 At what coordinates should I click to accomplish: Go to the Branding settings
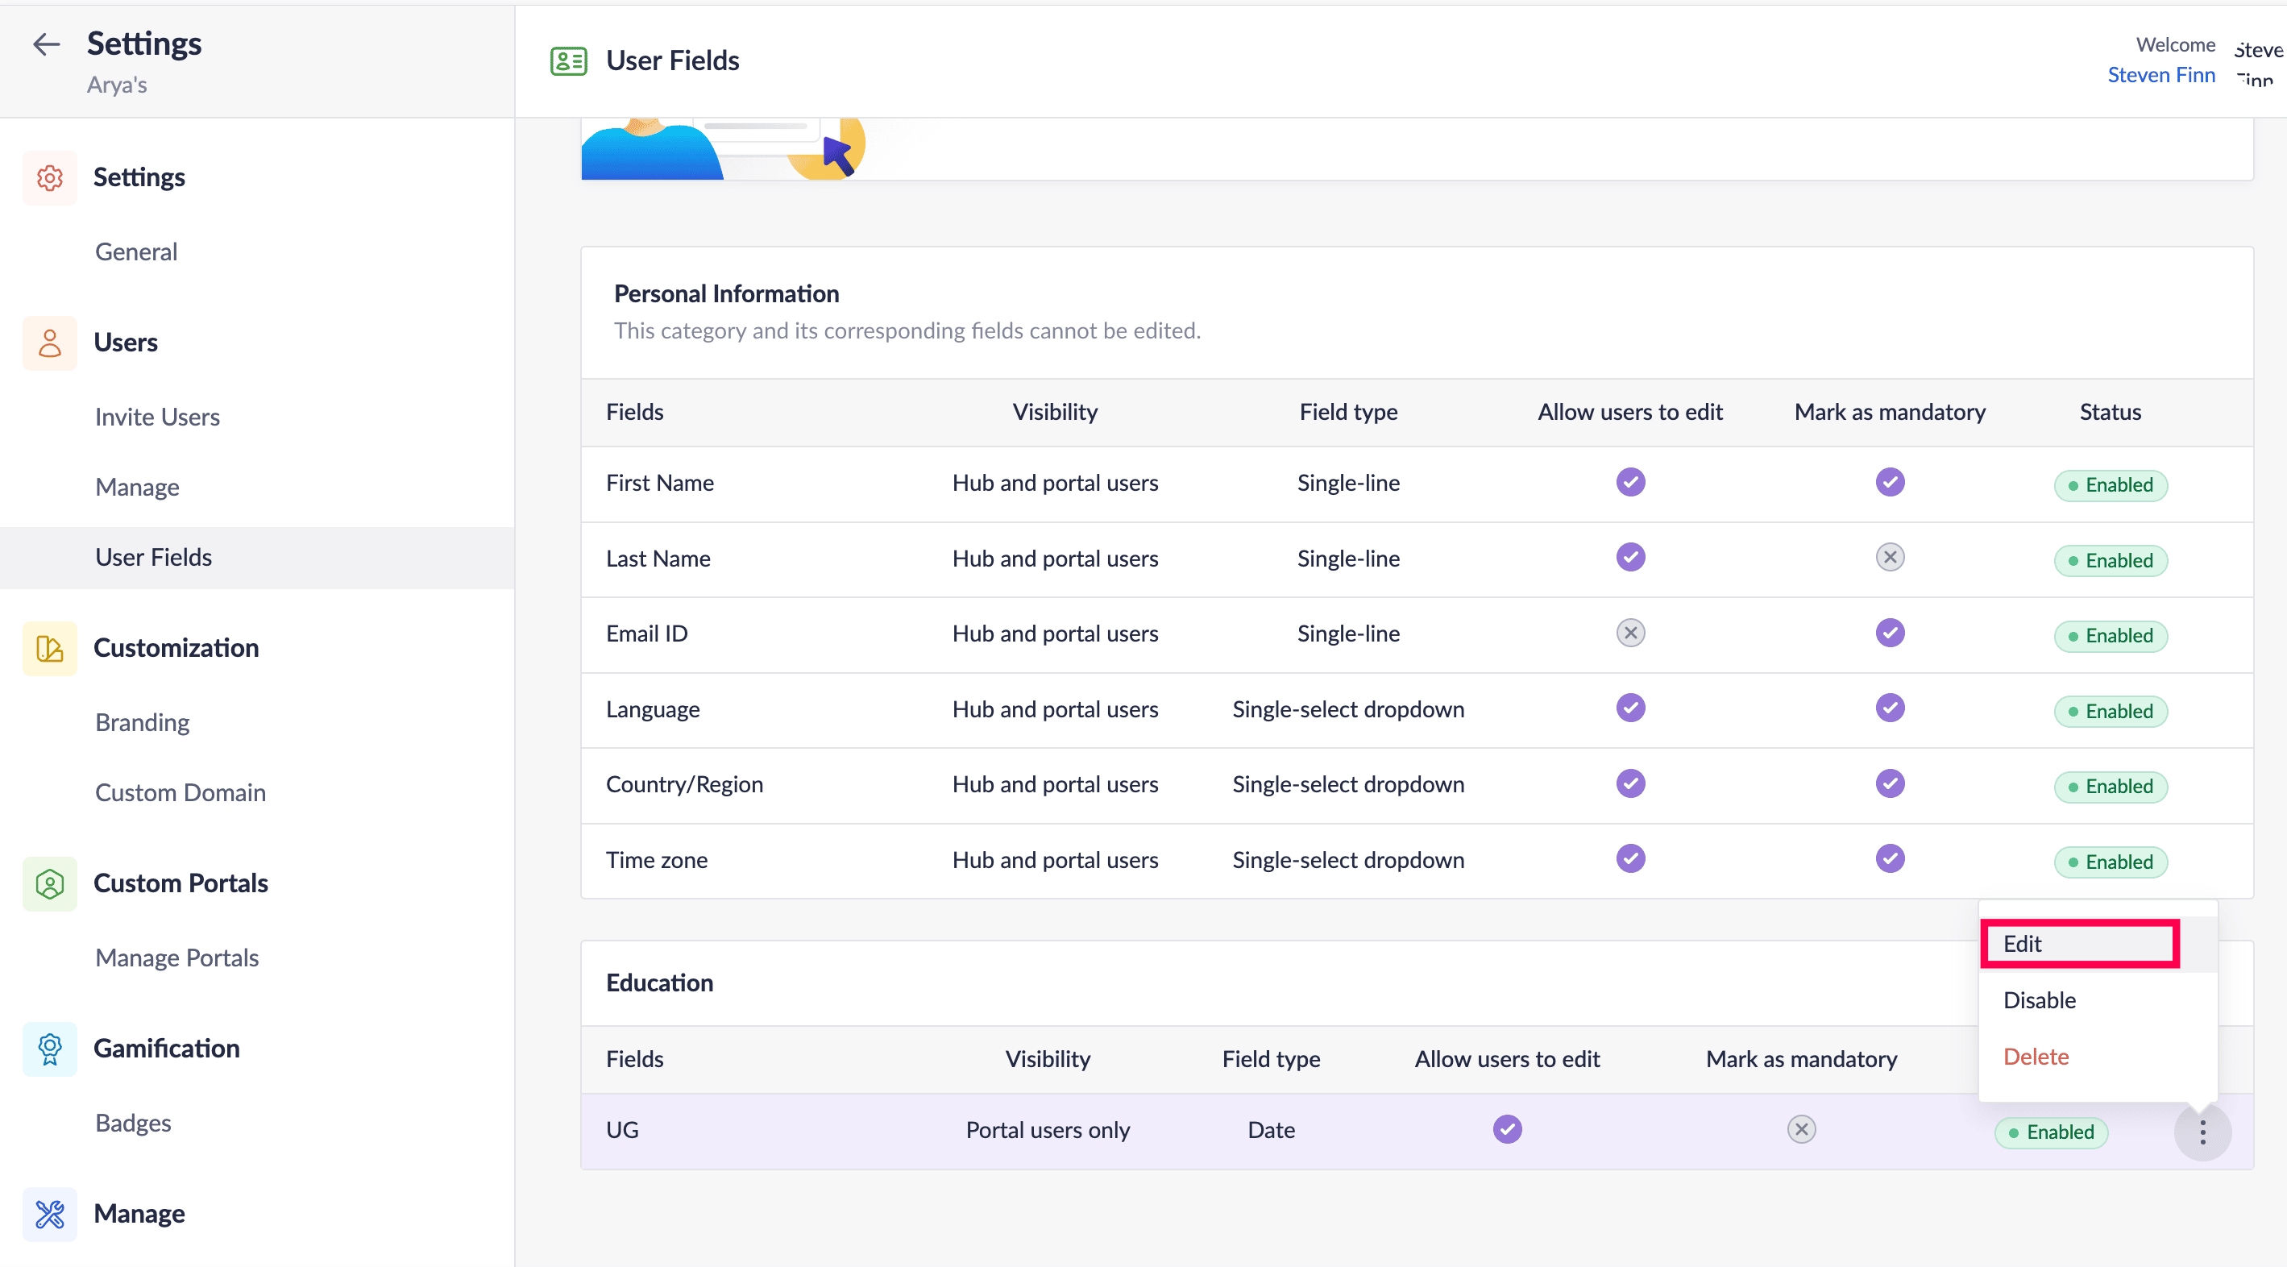142,722
